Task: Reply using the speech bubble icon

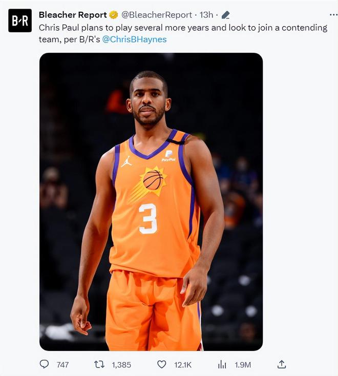Action: (44, 364)
